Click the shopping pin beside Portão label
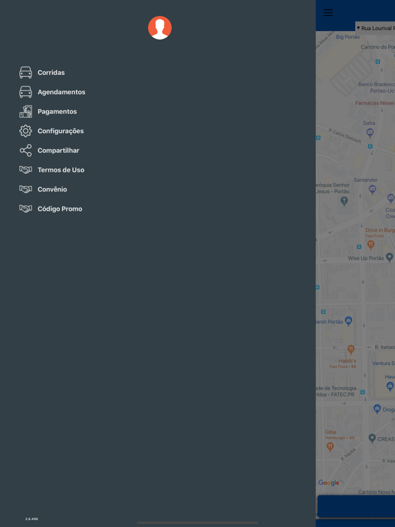The width and height of the screenshot is (395, 527). [x=348, y=321]
